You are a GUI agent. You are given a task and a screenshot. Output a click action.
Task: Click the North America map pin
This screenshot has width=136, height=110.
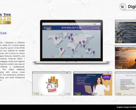56,38
